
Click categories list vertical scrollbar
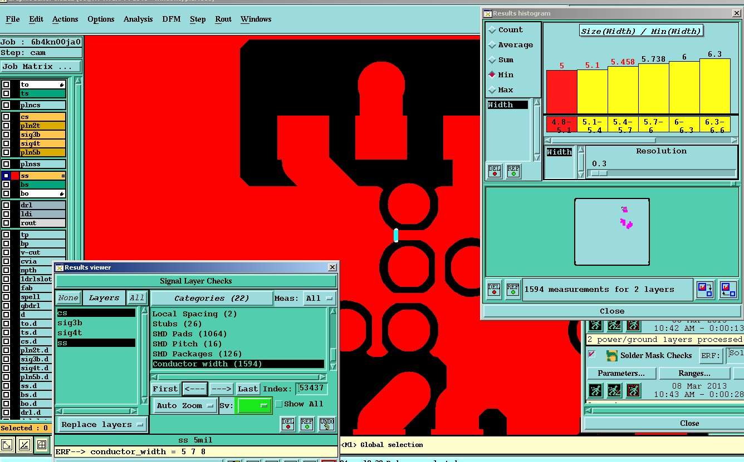[332, 339]
